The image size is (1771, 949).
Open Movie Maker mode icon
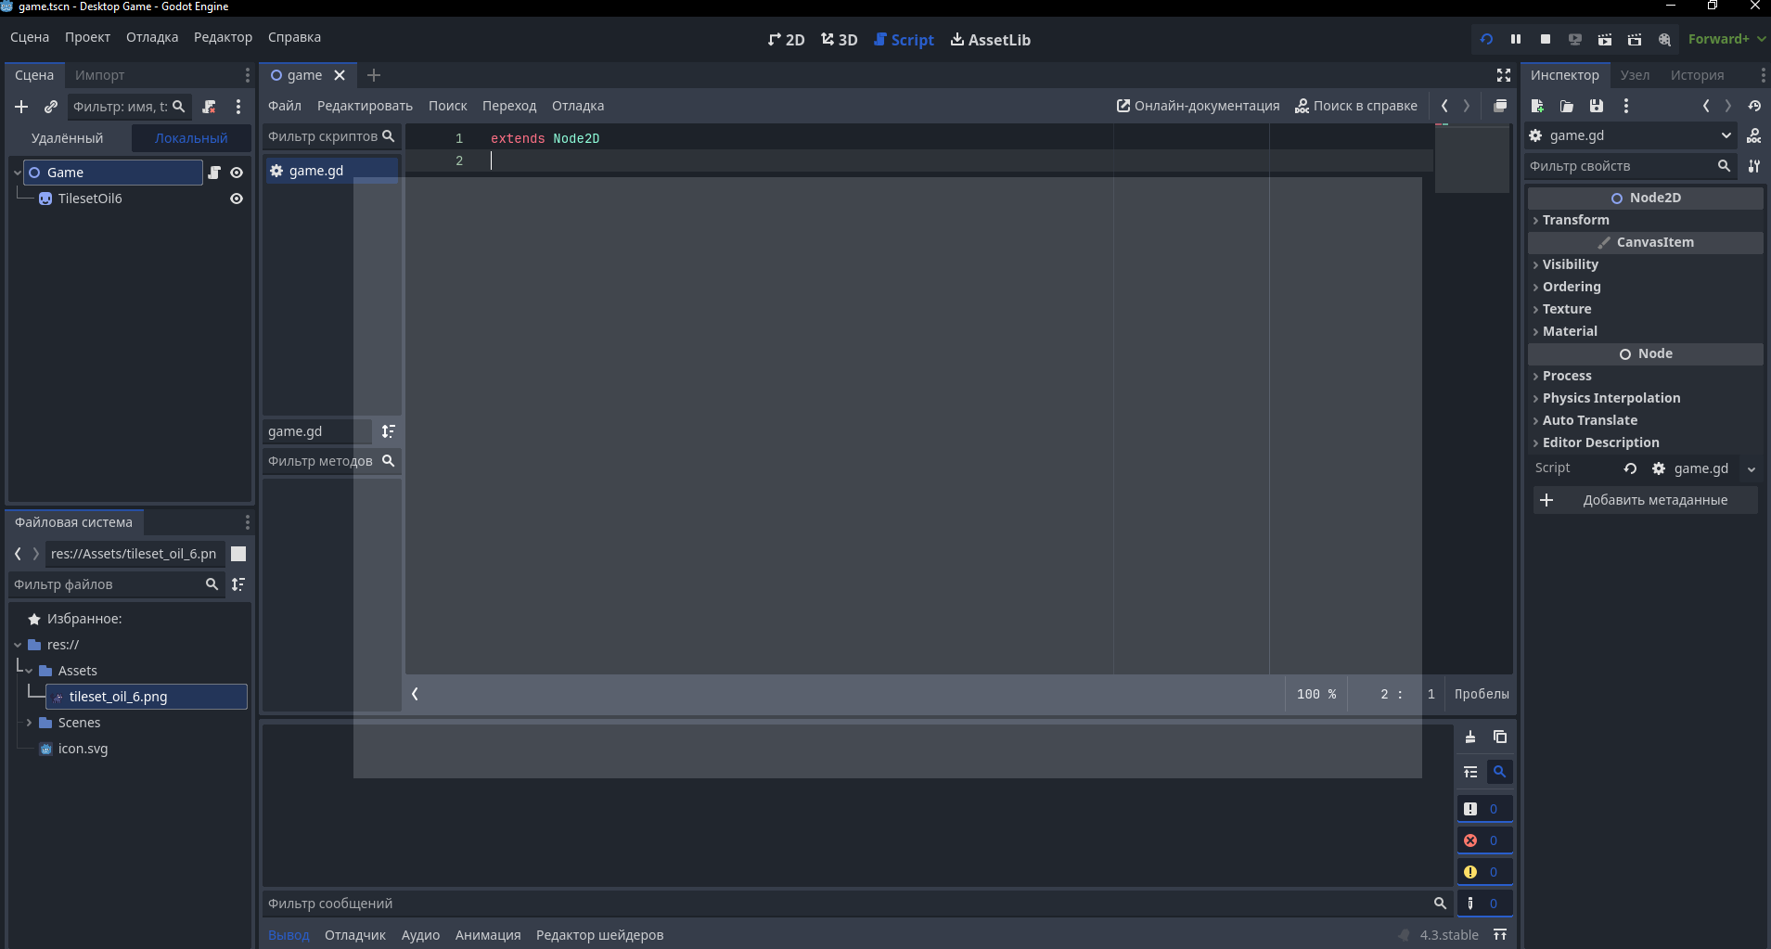[x=1664, y=39]
